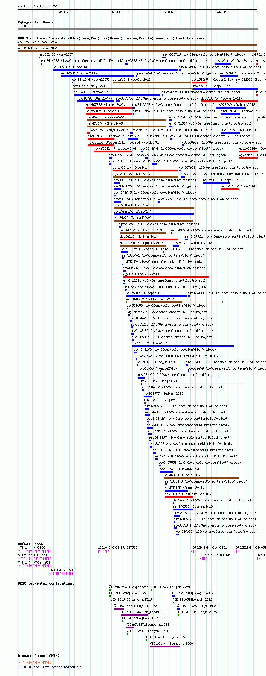Screen dimensions: 266x676
Task: Click the nsv428248 (Perry2008b) variant label
Action: (x=38, y=48)
